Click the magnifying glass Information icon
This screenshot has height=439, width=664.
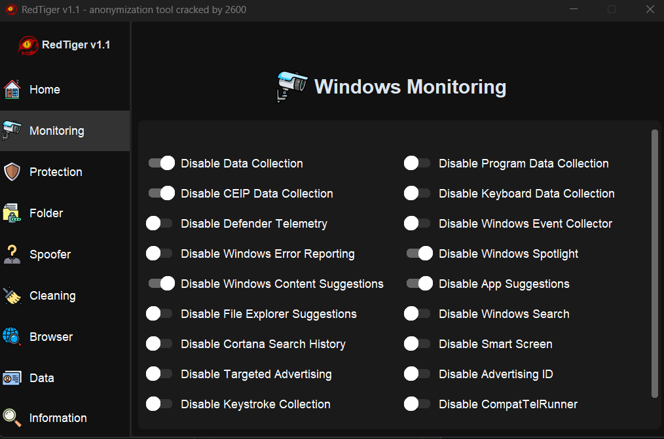[12, 418]
